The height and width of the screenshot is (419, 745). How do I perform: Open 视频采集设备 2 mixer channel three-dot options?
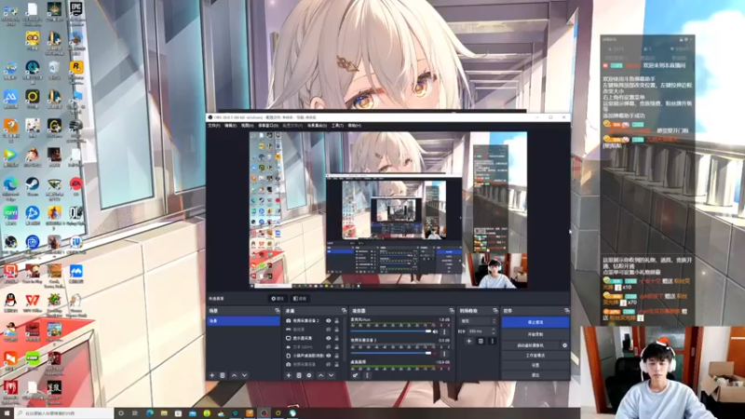point(445,353)
